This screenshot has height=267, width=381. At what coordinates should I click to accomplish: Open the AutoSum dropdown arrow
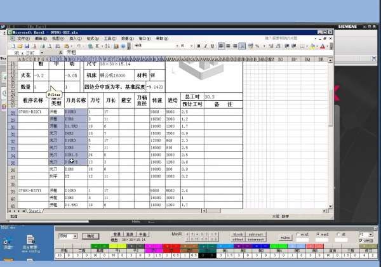pos(102,46)
